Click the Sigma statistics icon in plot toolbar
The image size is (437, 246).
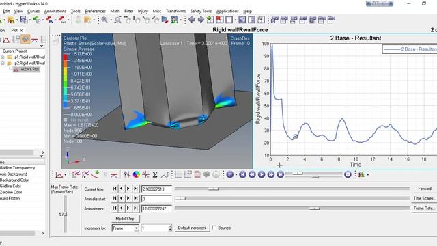click(x=155, y=175)
